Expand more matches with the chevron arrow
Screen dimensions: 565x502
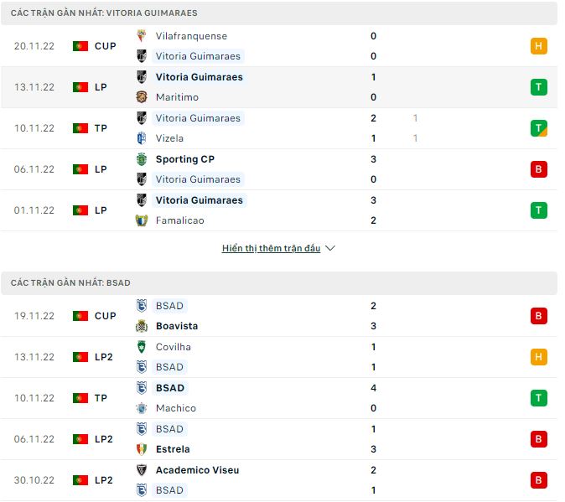329,249
